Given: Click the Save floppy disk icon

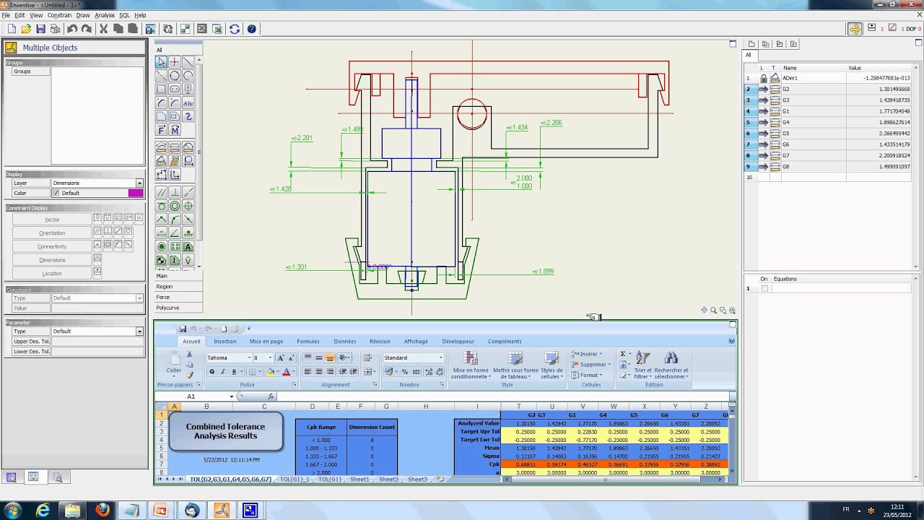Looking at the screenshot, I should [x=40, y=29].
